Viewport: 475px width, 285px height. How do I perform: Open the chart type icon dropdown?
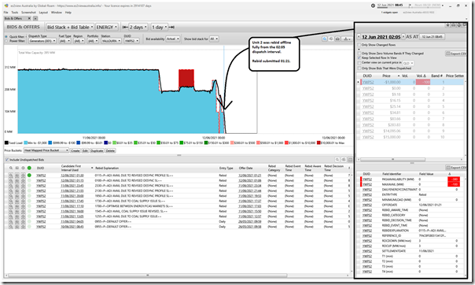point(346,39)
